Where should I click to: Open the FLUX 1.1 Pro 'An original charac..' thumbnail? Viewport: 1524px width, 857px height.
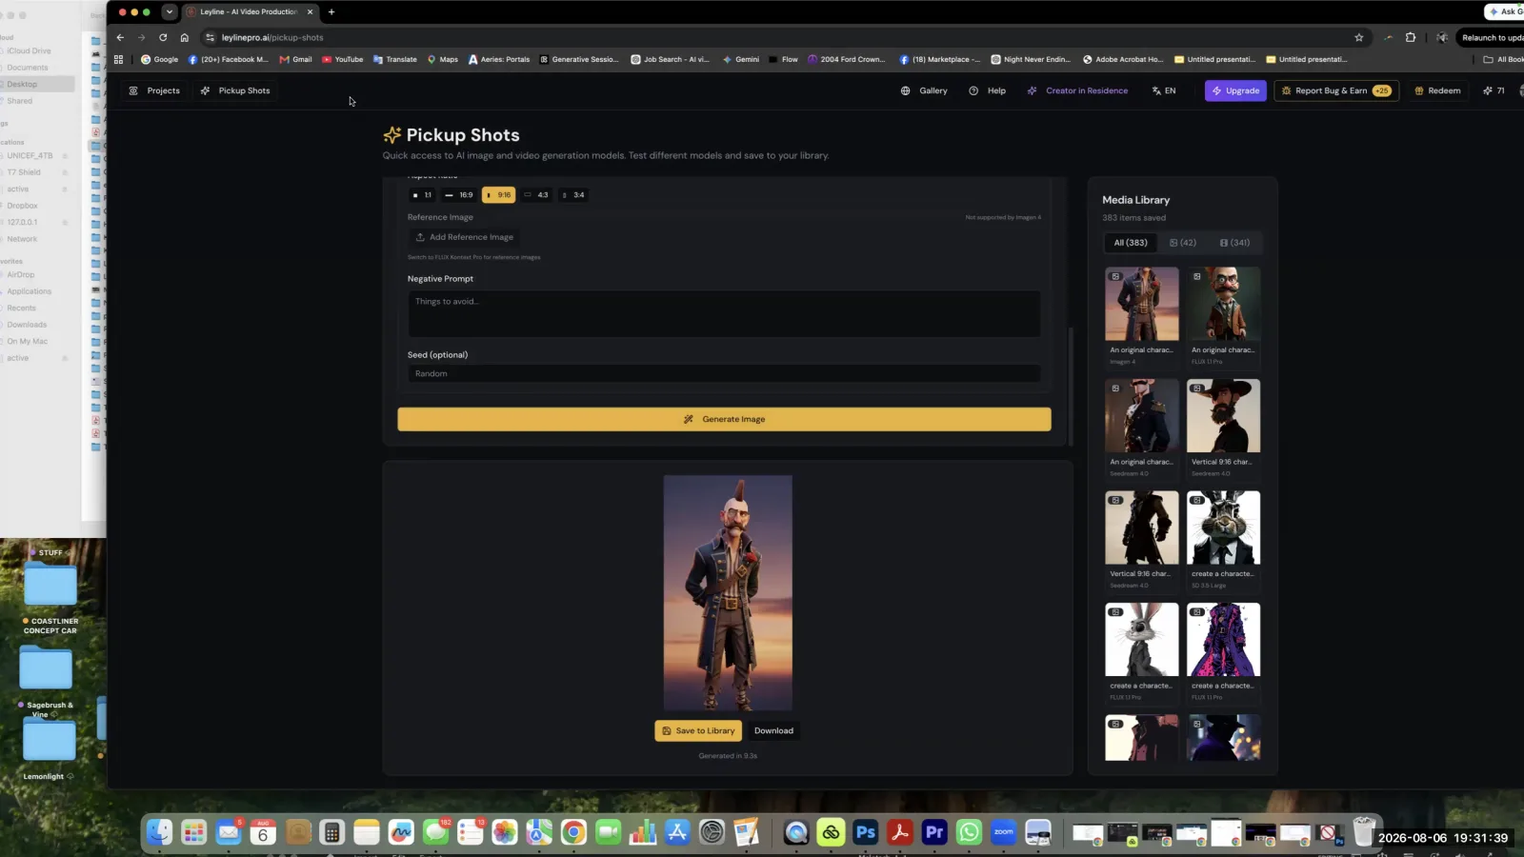[1223, 304]
